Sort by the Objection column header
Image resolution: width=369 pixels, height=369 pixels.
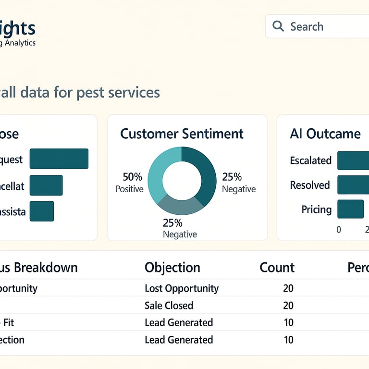pos(172,268)
